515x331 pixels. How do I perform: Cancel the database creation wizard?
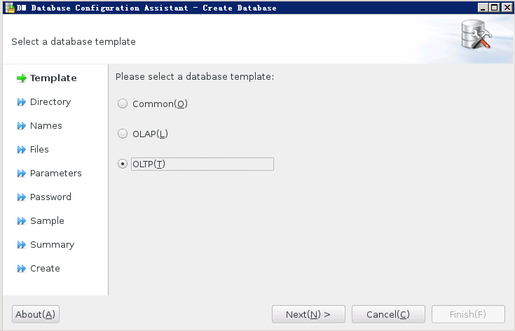388,314
